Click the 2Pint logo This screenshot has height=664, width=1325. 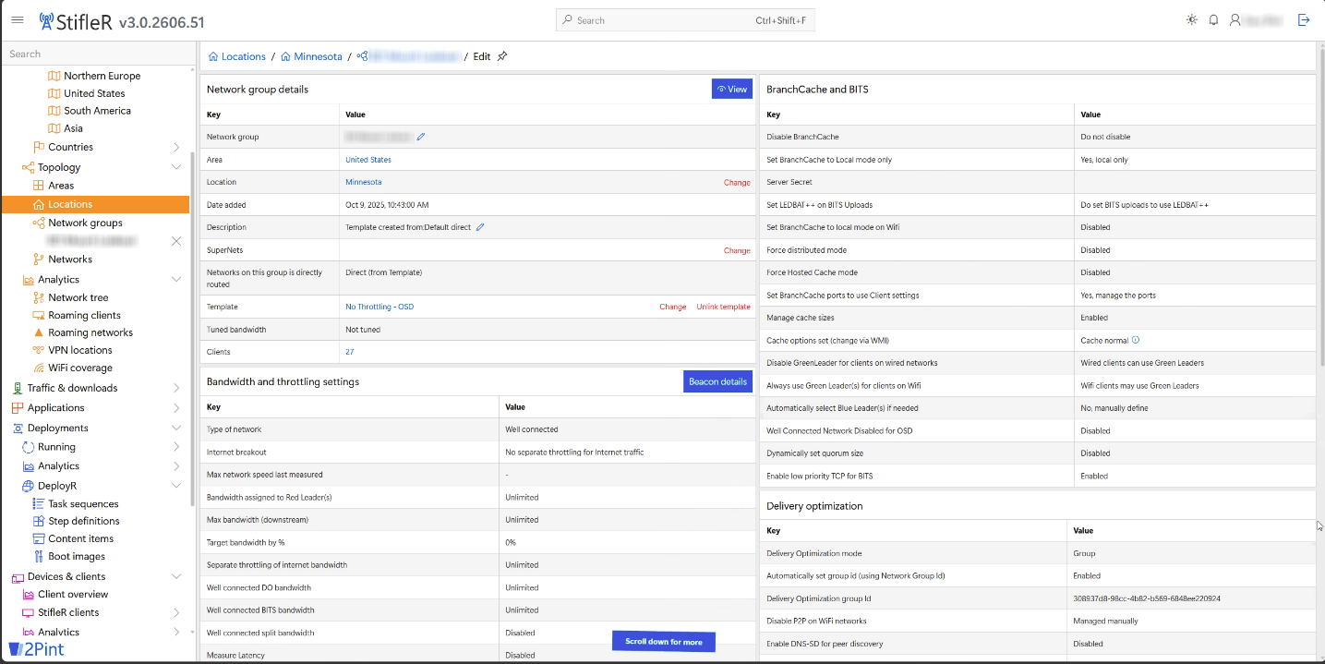coord(36,649)
